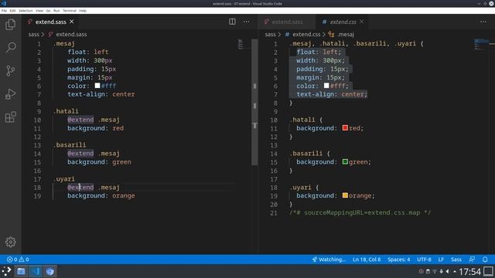Open the Terminal menu

[x=70, y=11]
